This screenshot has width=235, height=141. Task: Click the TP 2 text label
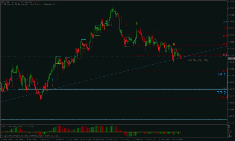coord(221,93)
